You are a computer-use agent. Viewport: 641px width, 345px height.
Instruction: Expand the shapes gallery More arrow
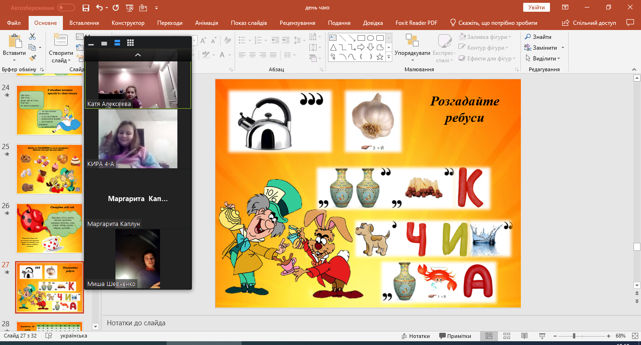tap(389, 57)
